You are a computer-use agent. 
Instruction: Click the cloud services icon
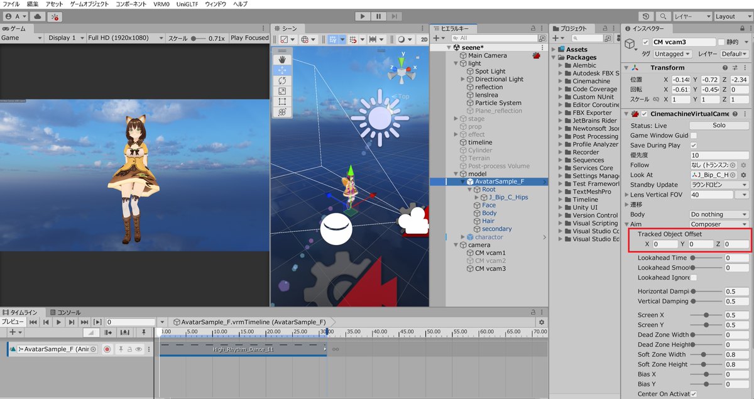(x=37, y=16)
